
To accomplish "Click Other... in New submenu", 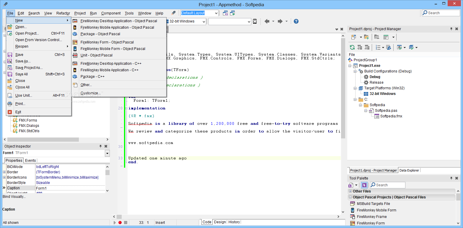I will click(x=119, y=85).
